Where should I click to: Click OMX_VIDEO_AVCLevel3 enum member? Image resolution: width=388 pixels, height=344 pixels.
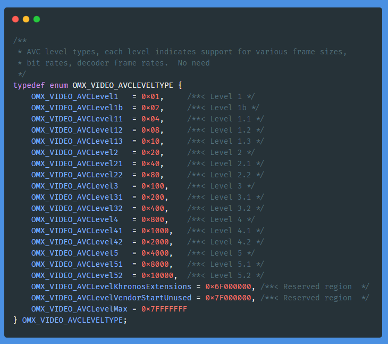(x=74, y=186)
